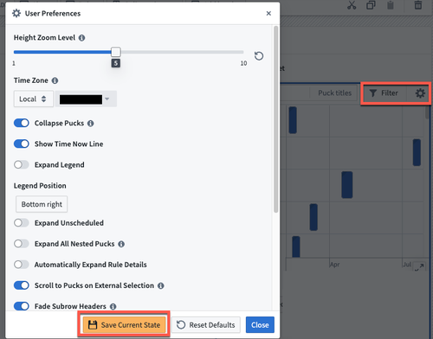Enable the Expand Legend toggle

(22, 164)
